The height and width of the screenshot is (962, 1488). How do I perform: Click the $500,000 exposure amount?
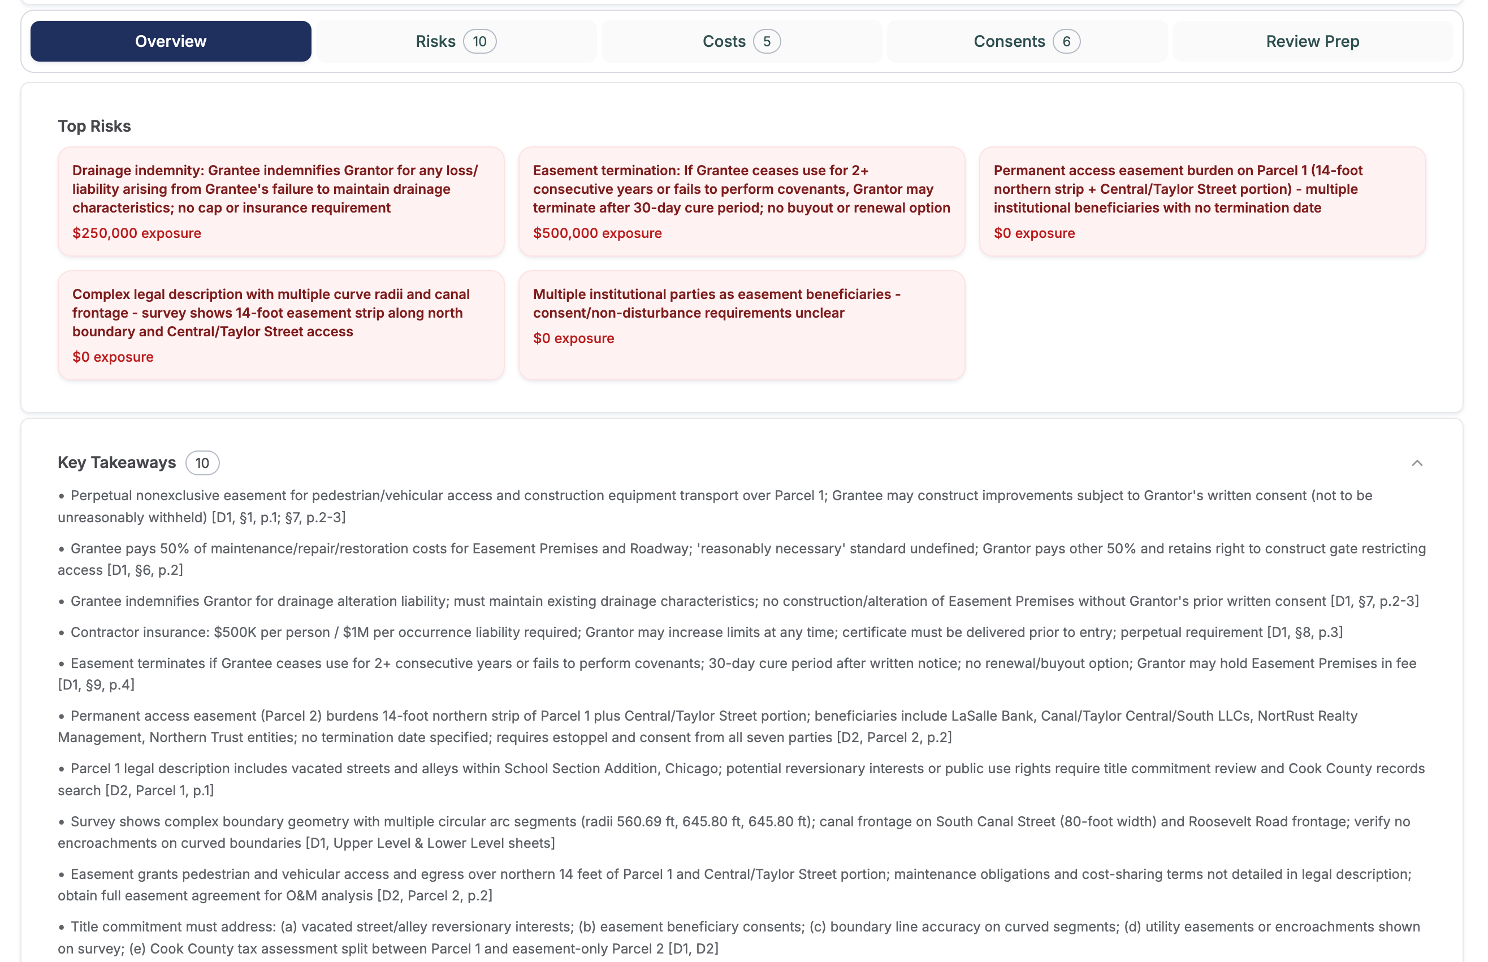(x=596, y=233)
